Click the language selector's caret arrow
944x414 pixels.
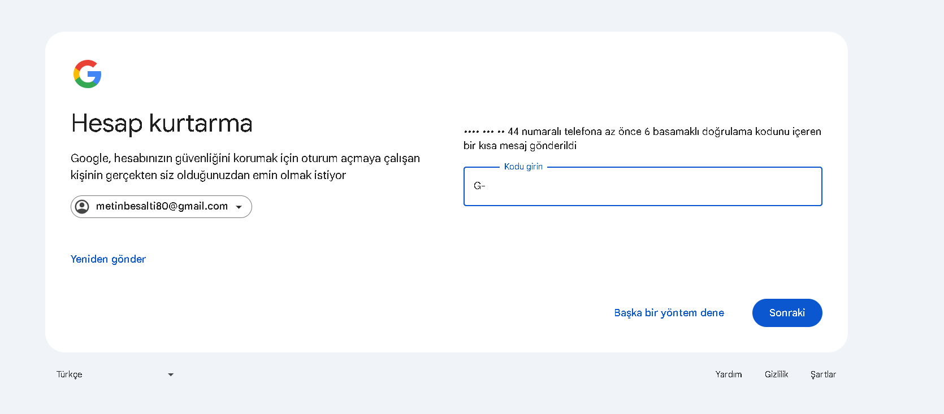[x=171, y=374]
